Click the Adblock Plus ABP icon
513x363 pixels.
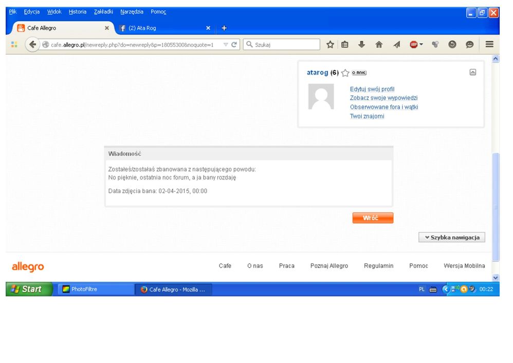coord(414,45)
